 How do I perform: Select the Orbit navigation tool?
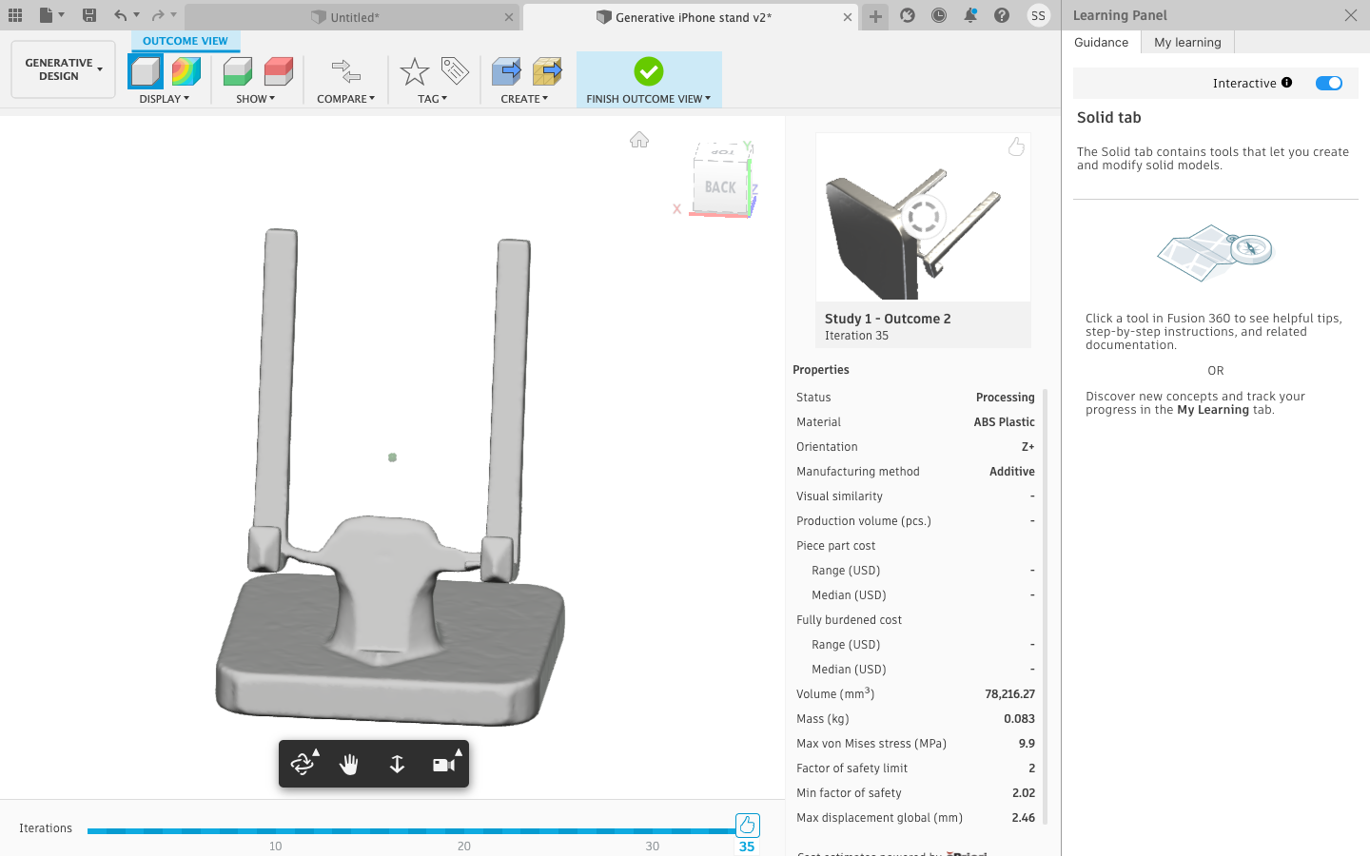[x=303, y=764]
